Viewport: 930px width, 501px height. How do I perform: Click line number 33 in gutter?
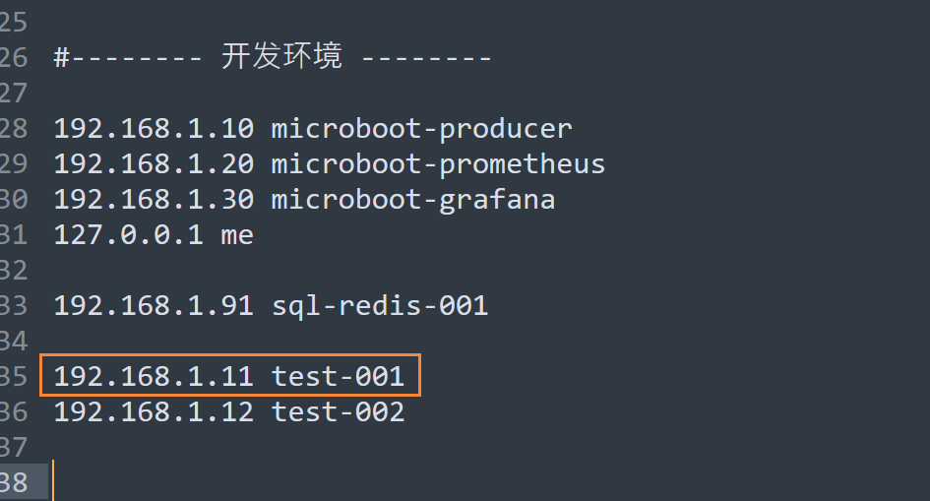tap(14, 306)
